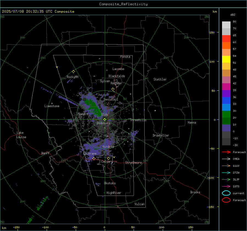This screenshot has width=247, height=231.
Task: Click the Innisfail city label
Action: (x=111, y=99)
